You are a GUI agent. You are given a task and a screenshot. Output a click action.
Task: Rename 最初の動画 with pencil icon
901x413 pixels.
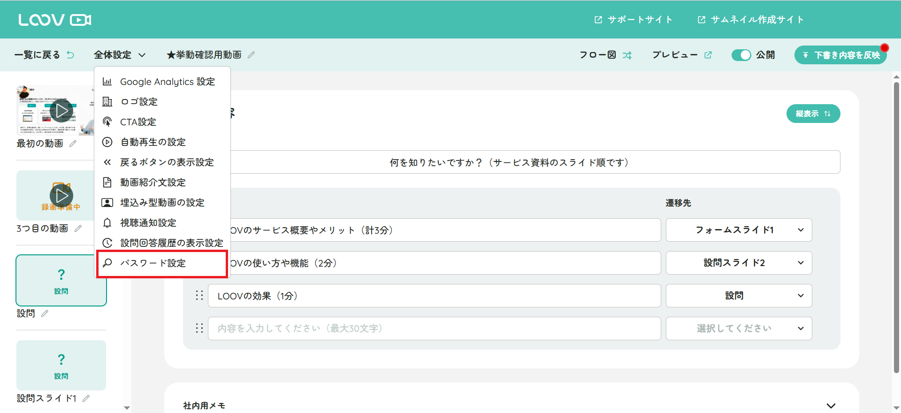pos(73,144)
